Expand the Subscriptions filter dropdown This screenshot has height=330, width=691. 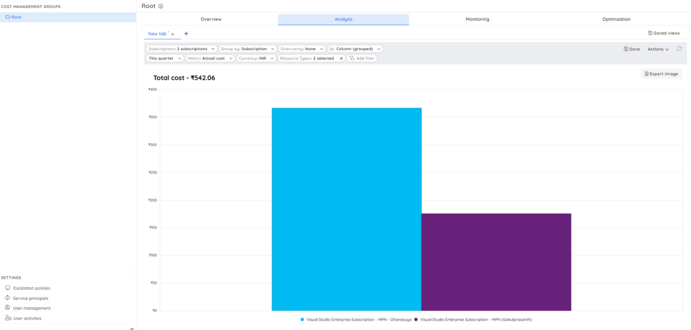point(182,49)
